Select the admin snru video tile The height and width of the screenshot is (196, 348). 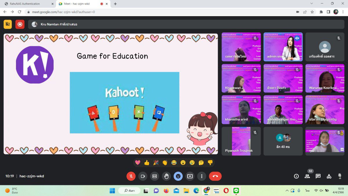[283, 47]
